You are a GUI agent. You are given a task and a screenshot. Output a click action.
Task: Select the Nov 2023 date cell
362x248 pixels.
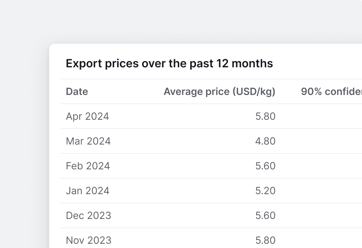tap(88, 241)
